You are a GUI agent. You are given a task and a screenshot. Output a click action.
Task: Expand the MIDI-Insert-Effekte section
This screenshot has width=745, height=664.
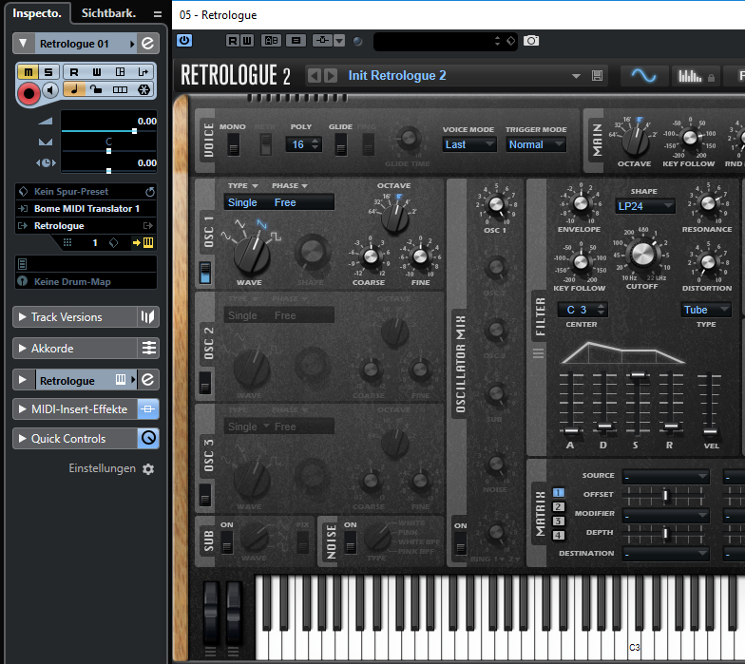tap(23, 408)
